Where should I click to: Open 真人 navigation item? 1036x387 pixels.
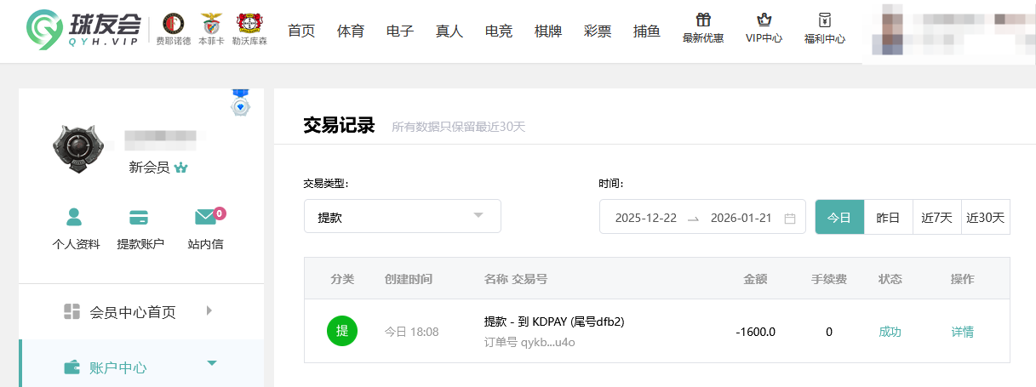pos(449,31)
